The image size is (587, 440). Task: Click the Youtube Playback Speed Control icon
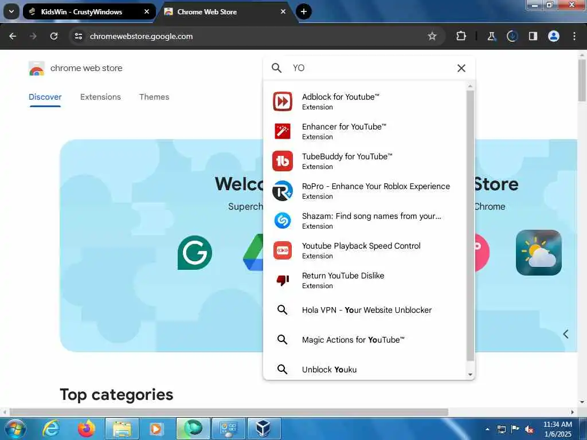click(x=282, y=250)
